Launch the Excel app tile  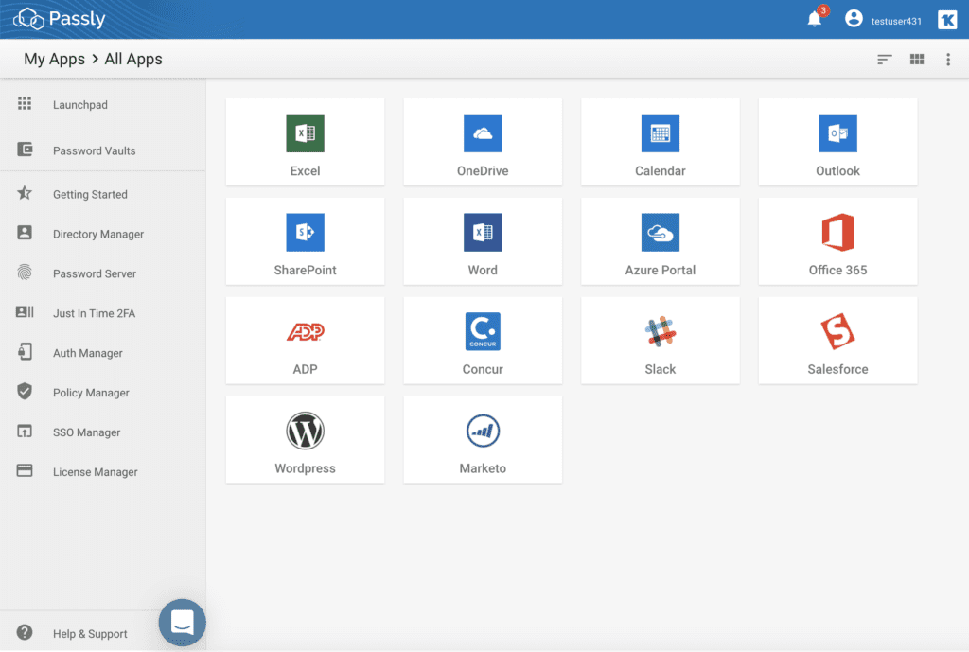pyautogui.click(x=305, y=142)
